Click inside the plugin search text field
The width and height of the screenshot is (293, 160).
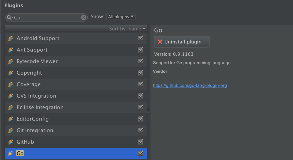click(x=46, y=17)
